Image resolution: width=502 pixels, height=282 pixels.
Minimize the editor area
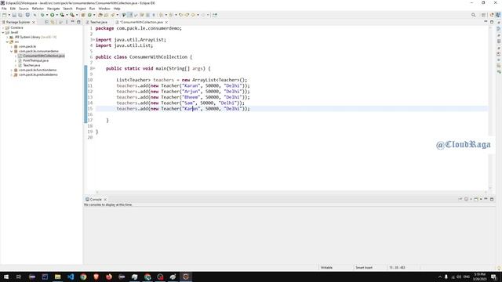486,22
